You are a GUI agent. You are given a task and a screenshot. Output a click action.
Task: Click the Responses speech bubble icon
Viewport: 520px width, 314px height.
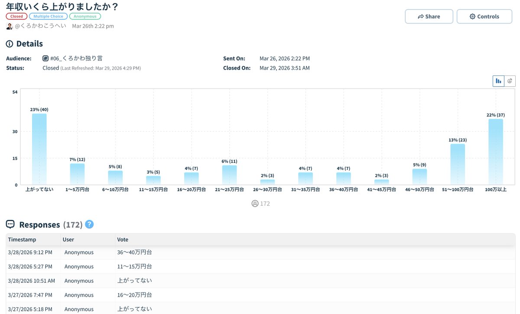click(10, 224)
